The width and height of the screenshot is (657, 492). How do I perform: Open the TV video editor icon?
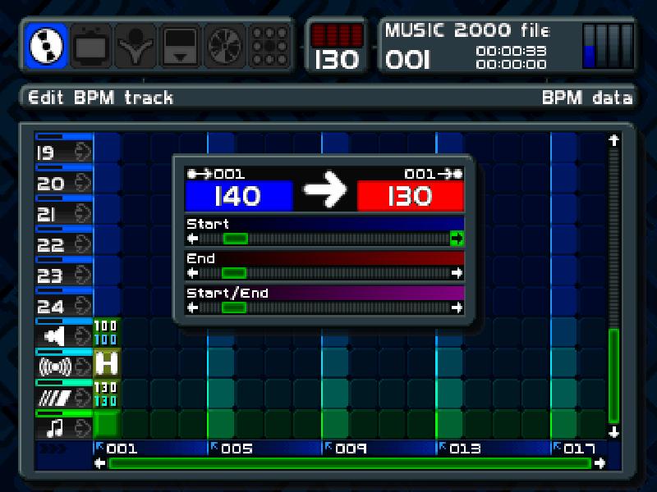tap(90, 46)
